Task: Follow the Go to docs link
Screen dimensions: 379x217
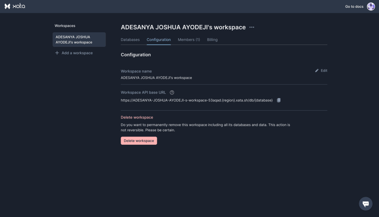Action: 354,6
